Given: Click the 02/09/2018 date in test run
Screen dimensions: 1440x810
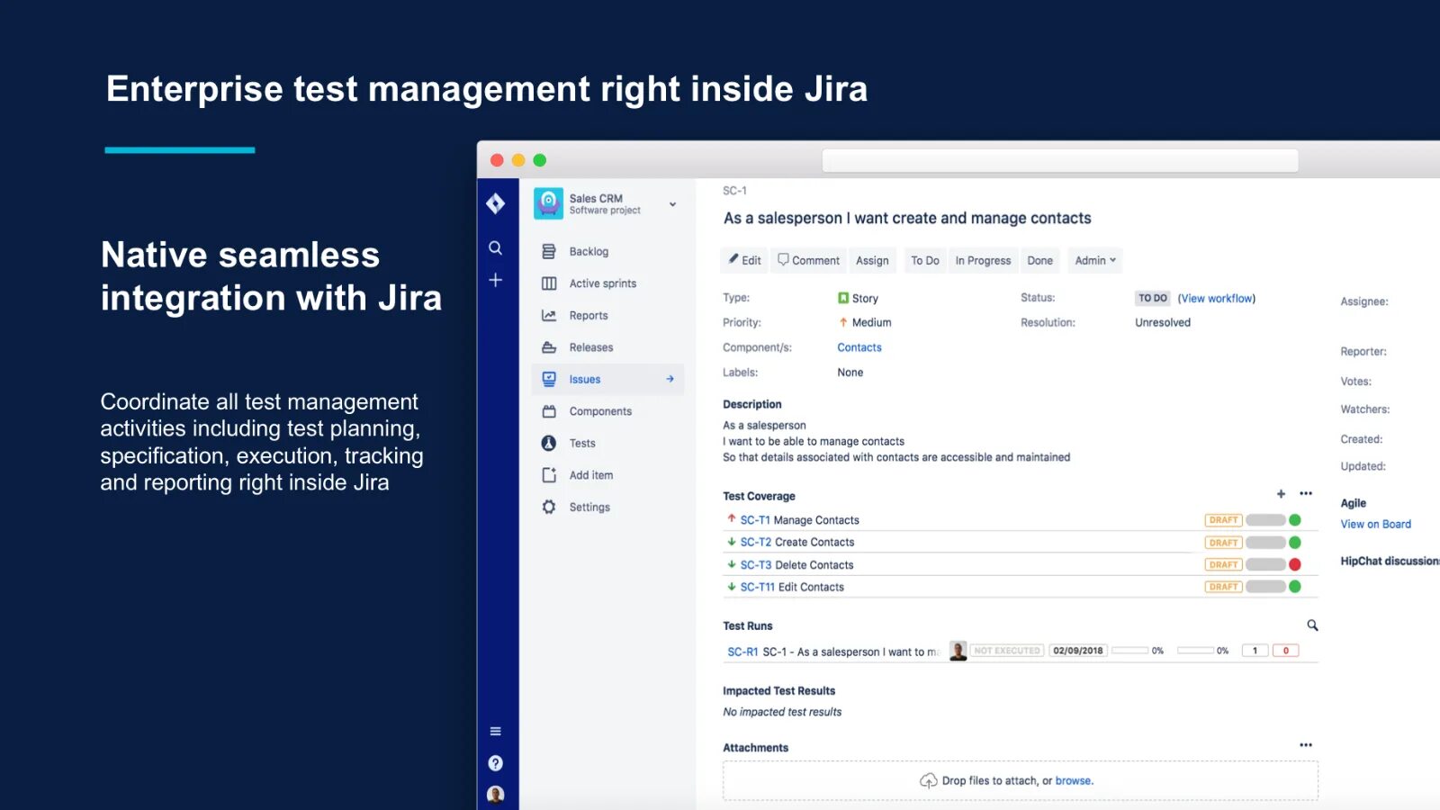Looking at the screenshot, I should click(1078, 651).
